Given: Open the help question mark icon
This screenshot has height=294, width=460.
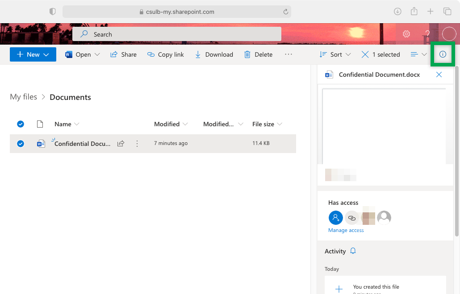Looking at the screenshot, I should (427, 34).
